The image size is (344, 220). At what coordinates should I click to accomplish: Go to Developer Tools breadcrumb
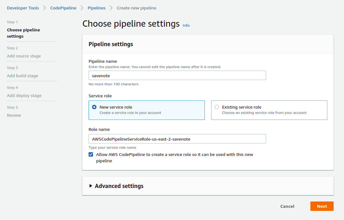coord(23,8)
